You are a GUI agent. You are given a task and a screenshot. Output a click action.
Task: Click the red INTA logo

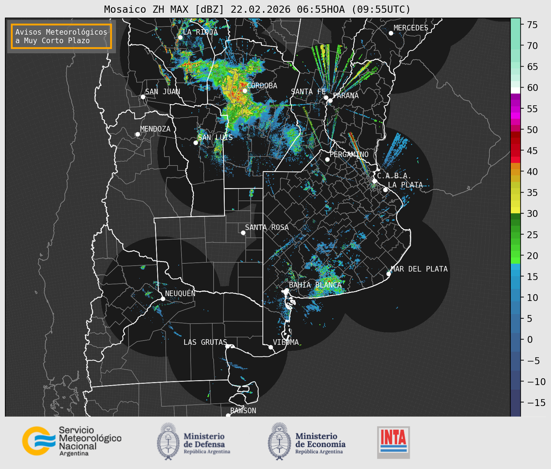pyautogui.click(x=393, y=442)
